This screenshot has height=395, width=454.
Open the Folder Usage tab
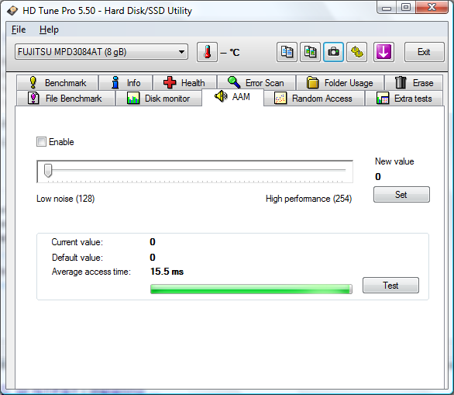(x=340, y=83)
